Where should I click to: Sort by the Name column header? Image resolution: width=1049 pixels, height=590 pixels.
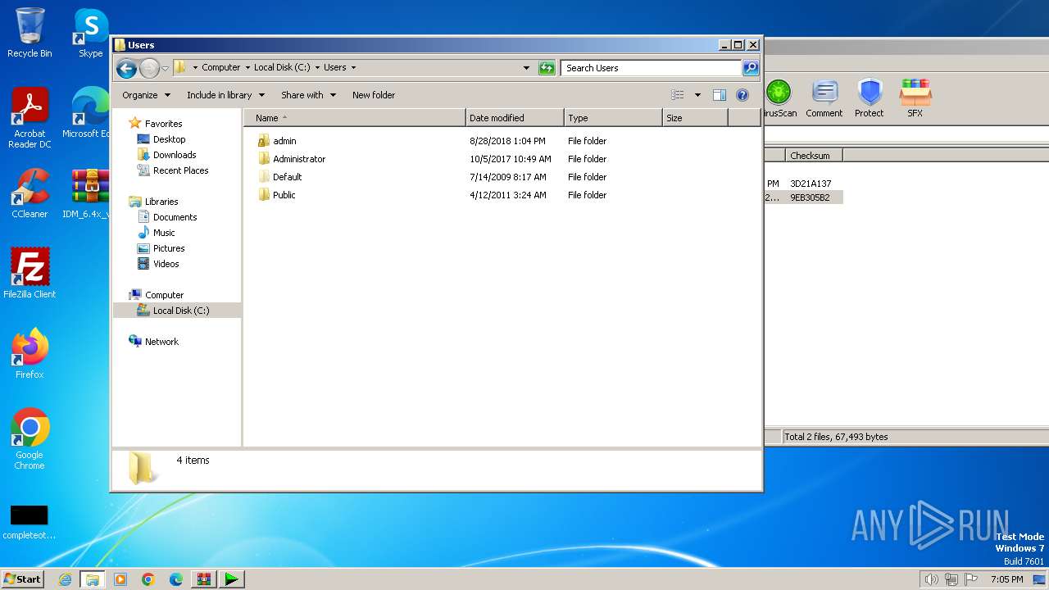click(354, 118)
